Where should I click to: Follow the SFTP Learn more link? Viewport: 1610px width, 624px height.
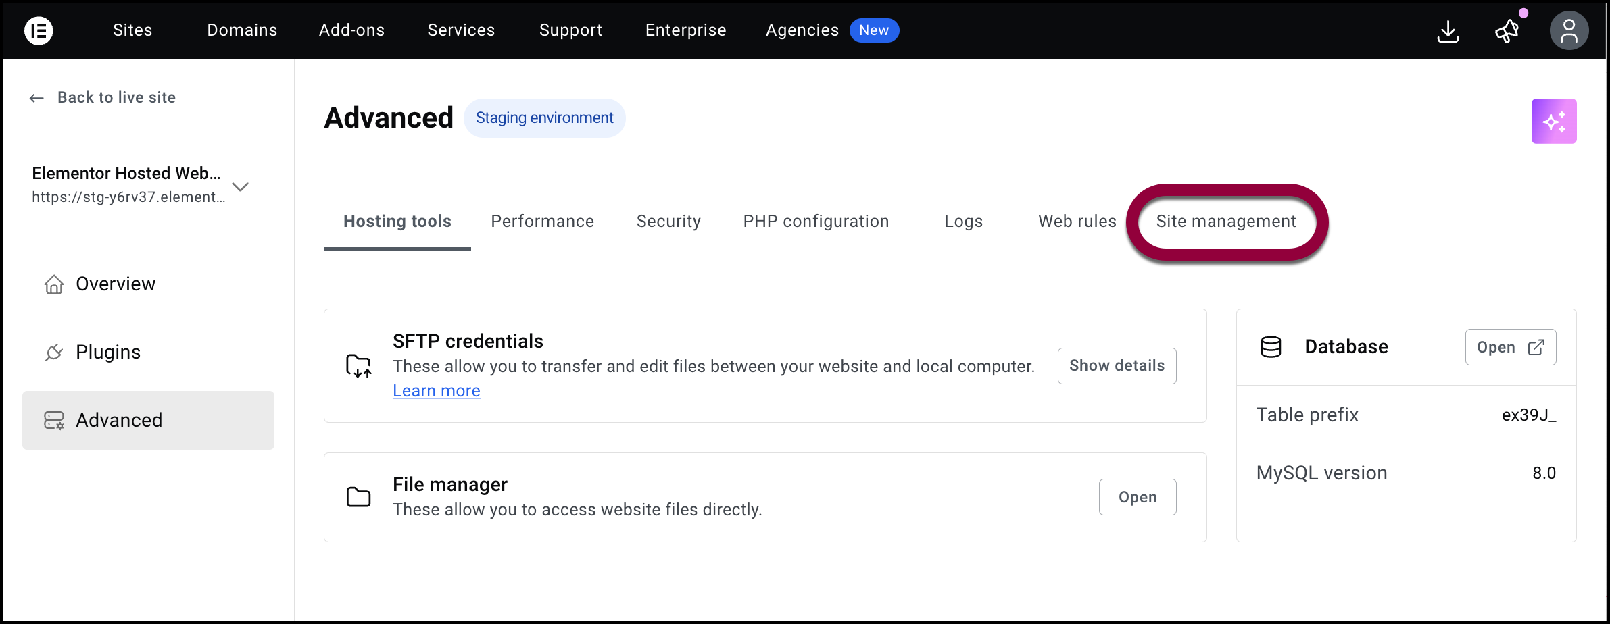(x=437, y=391)
